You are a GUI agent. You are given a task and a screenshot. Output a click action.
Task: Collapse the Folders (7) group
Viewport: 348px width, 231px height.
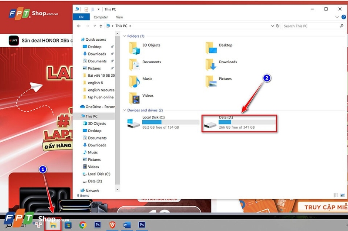[x=124, y=36]
